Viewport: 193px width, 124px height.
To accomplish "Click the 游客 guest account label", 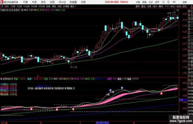I will [x=185, y=2].
